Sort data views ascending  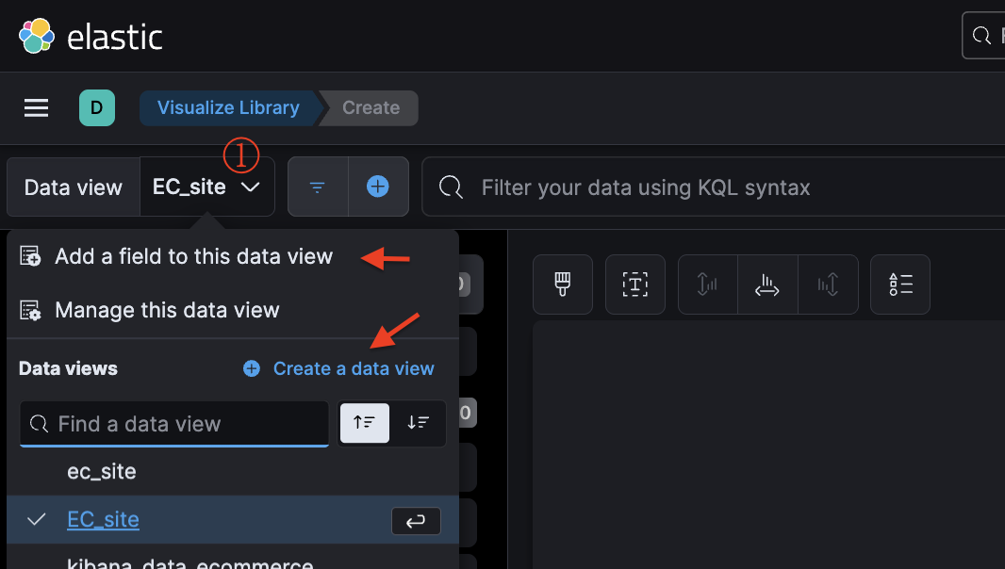365,423
